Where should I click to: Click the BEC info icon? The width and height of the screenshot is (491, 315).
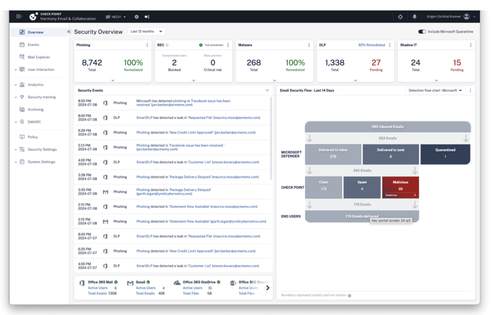pyautogui.click(x=167, y=45)
